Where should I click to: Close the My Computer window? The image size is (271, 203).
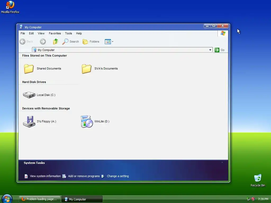pos(223,26)
